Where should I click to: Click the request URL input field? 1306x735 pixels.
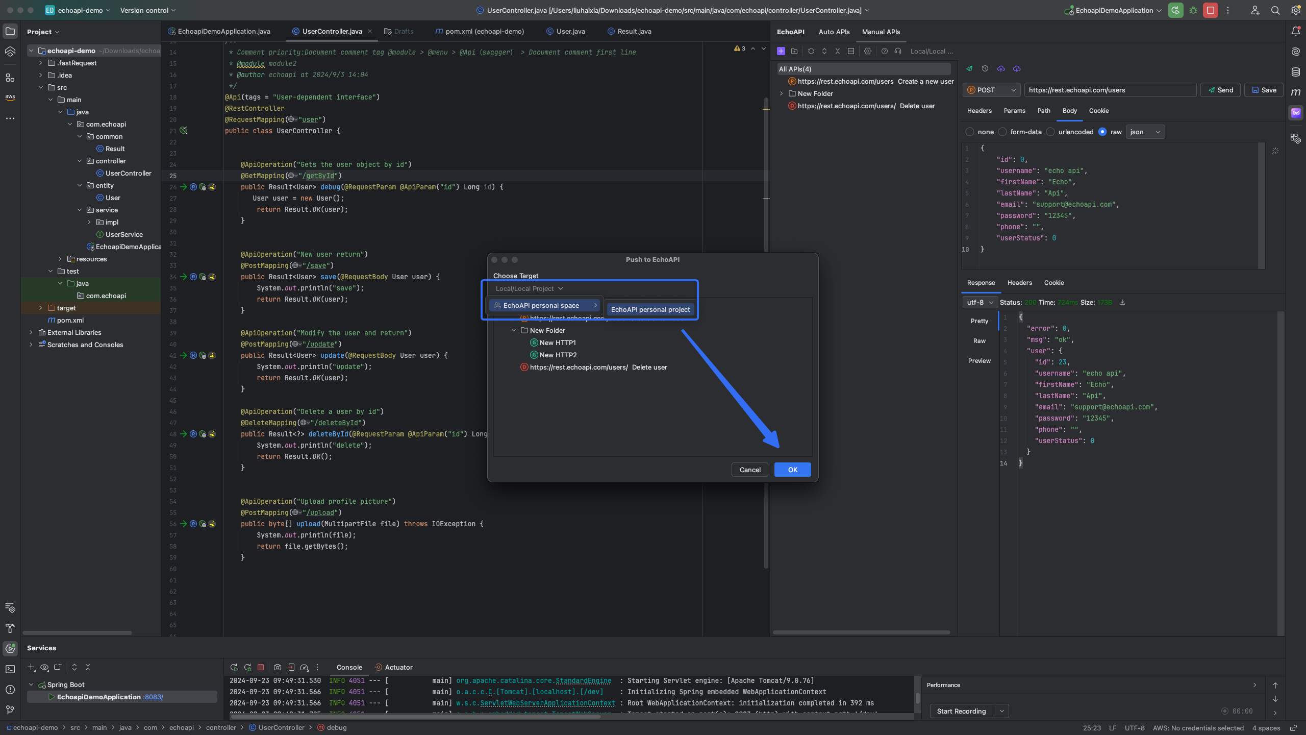coord(1111,90)
